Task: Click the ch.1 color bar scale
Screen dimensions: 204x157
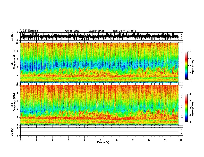Action: point(186,66)
